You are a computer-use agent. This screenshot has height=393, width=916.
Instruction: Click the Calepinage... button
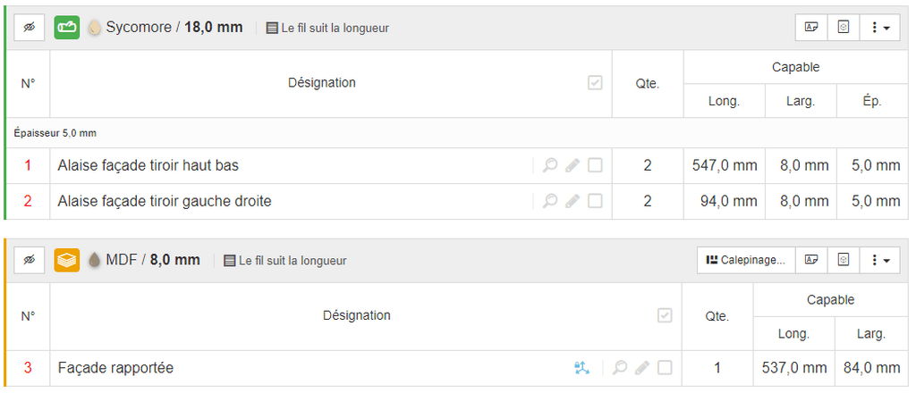click(746, 260)
